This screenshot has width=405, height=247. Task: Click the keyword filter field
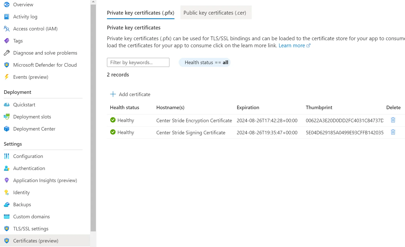[138, 62]
